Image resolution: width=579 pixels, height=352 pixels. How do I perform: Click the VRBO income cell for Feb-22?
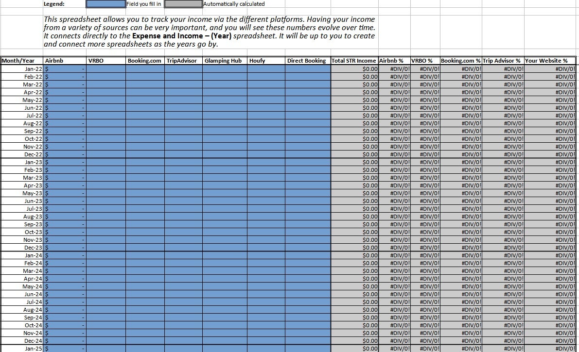[x=106, y=77]
